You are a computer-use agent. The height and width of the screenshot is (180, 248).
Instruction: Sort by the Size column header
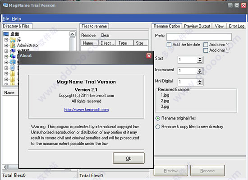click(x=141, y=43)
